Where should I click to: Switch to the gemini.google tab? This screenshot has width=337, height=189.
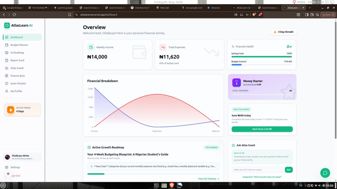pyautogui.click(x=64, y=8)
